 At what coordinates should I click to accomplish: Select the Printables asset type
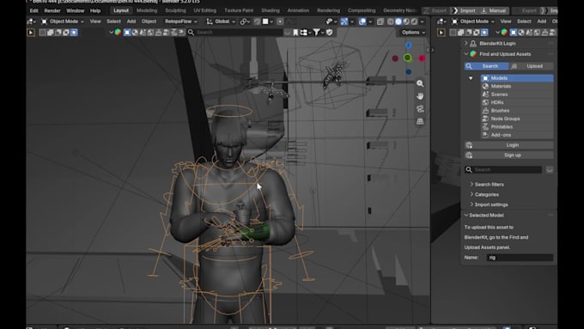pyautogui.click(x=517, y=126)
